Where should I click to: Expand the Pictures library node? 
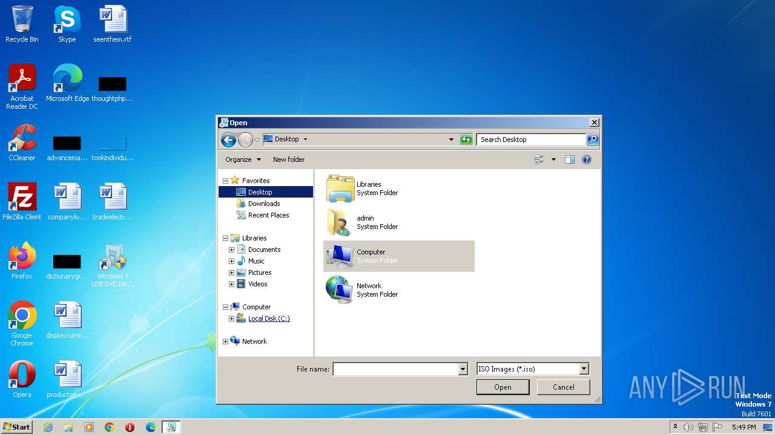[231, 272]
